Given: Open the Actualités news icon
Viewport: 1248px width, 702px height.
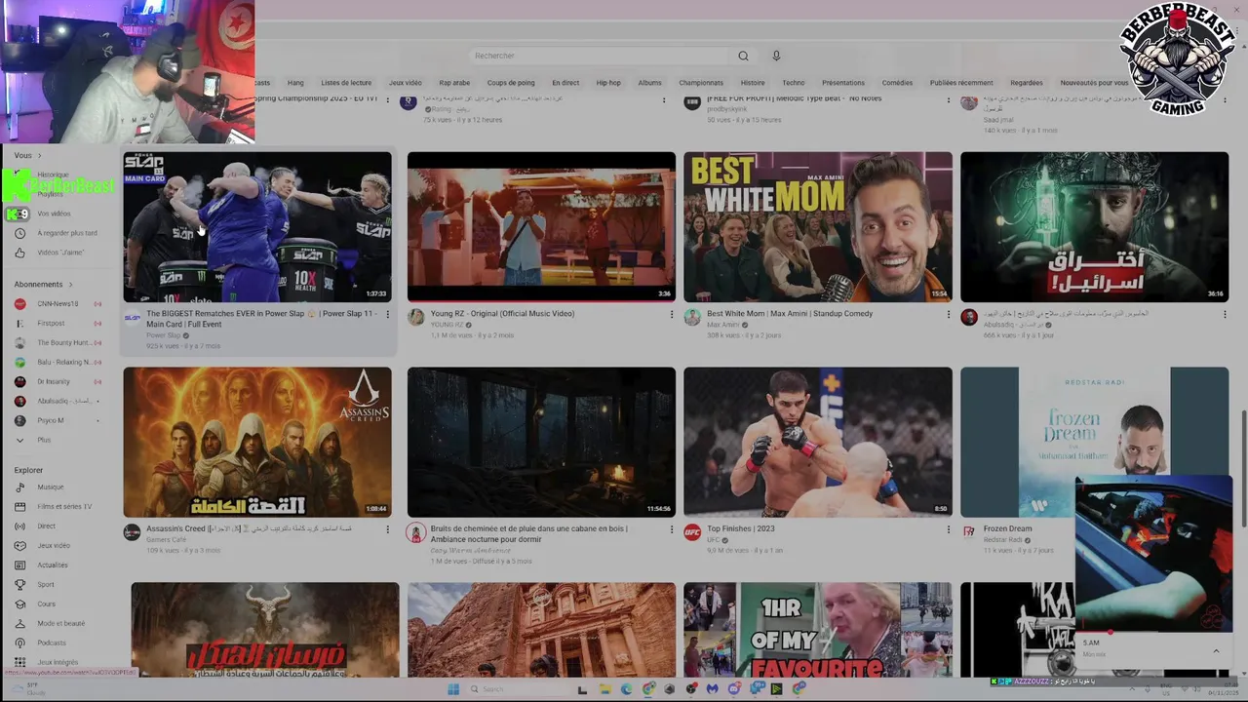Looking at the screenshot, I should coord(19,565).
